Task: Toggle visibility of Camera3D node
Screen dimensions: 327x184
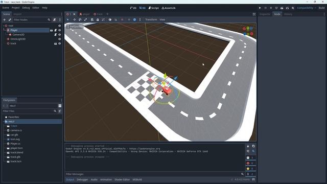Action: click(60, 35)
